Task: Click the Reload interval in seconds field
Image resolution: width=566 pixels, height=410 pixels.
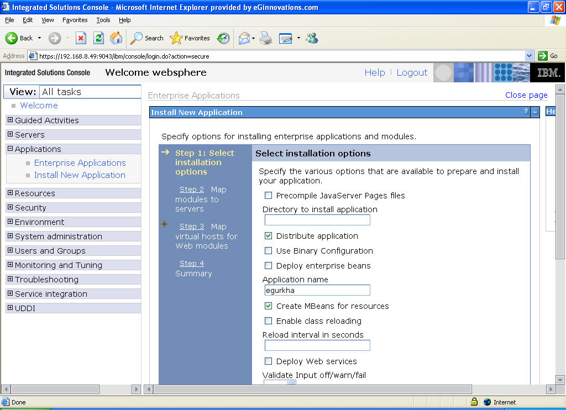Action: pyautogui.click(x=317, y=345)
